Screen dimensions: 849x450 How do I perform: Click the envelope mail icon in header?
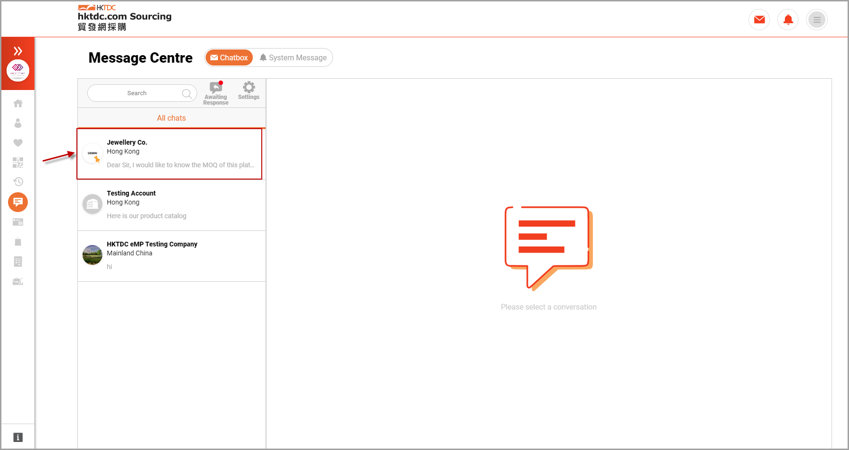759,20
